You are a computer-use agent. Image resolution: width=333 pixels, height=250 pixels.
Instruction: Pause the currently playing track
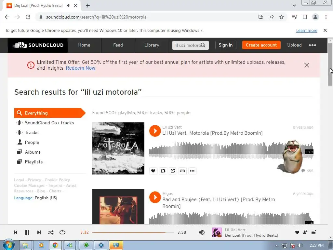(27, 232)
